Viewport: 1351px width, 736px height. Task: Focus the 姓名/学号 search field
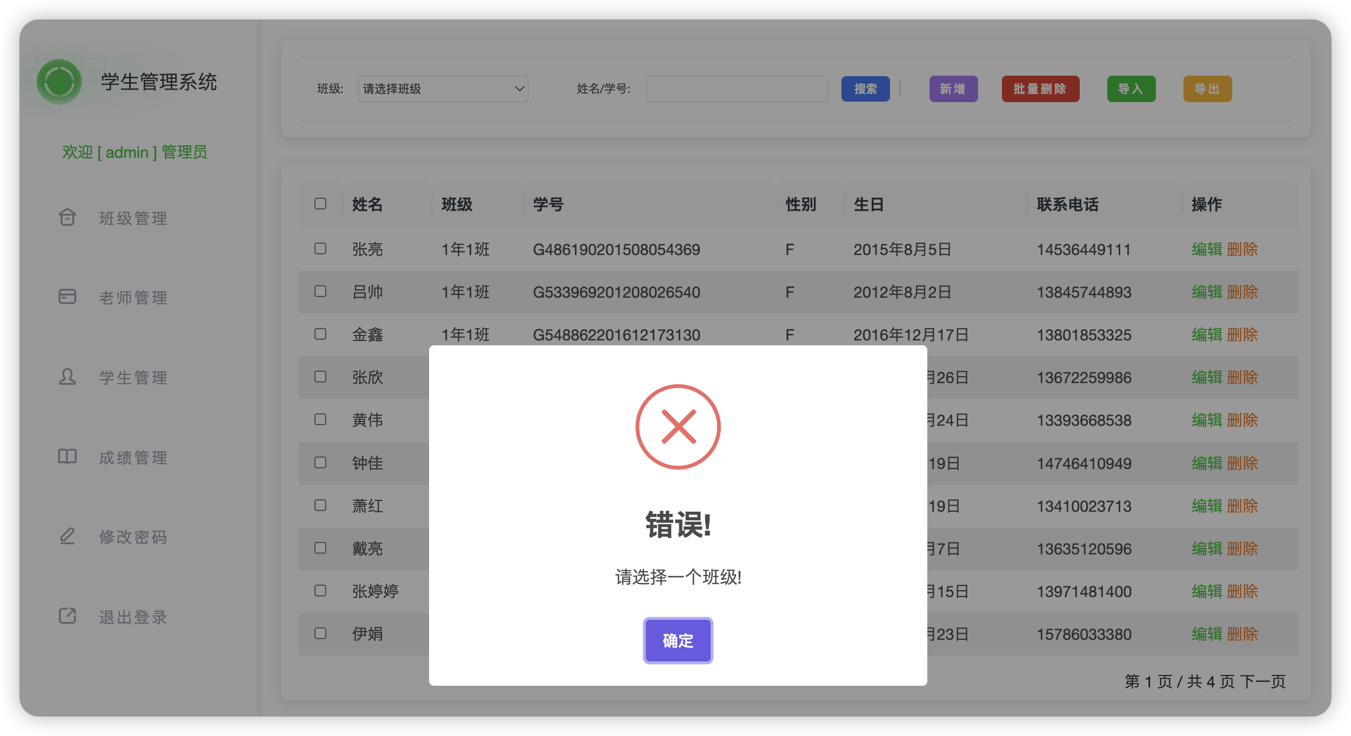coord(737,89)
